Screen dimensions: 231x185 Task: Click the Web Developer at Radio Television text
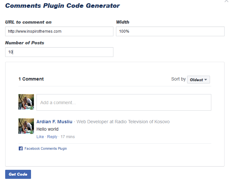(x=123, y=122)
